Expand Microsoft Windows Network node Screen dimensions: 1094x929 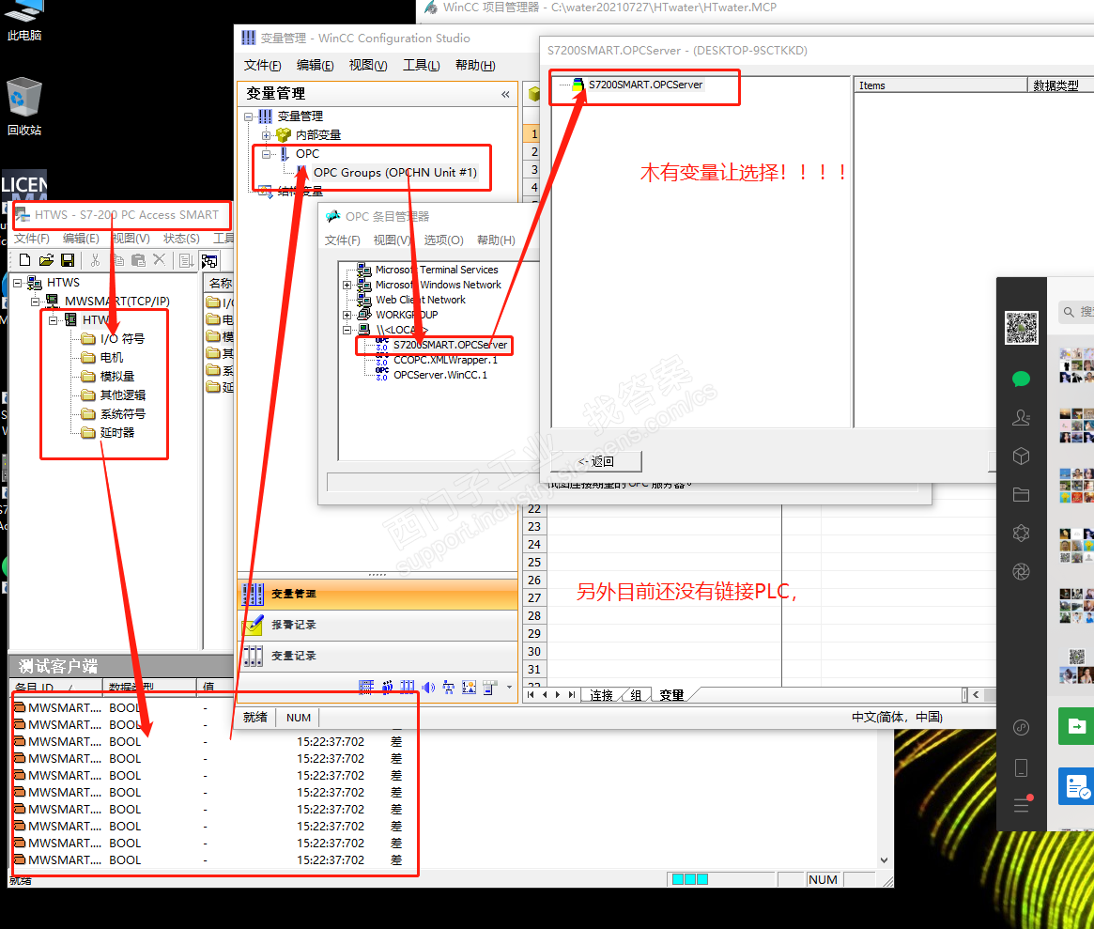pyautogui.click(x=347, y=285)
